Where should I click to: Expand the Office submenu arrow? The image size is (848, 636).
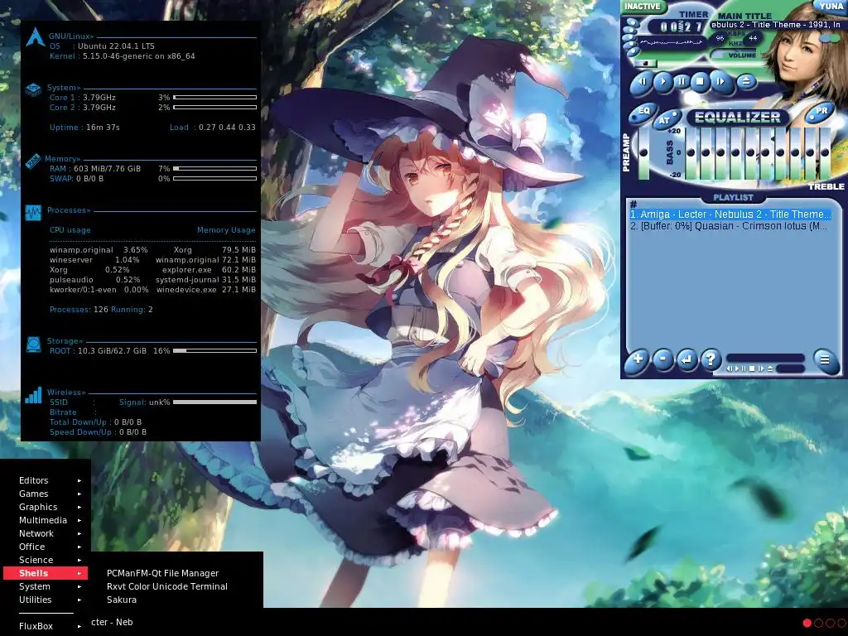click(x=79, y=547)
